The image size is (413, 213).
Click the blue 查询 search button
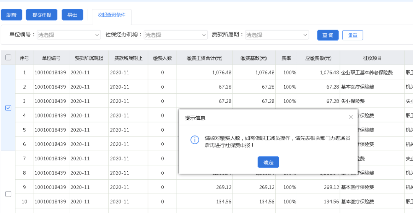pos(328,35)
